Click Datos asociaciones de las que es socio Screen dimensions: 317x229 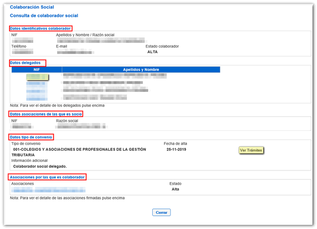tap(46, 113)
